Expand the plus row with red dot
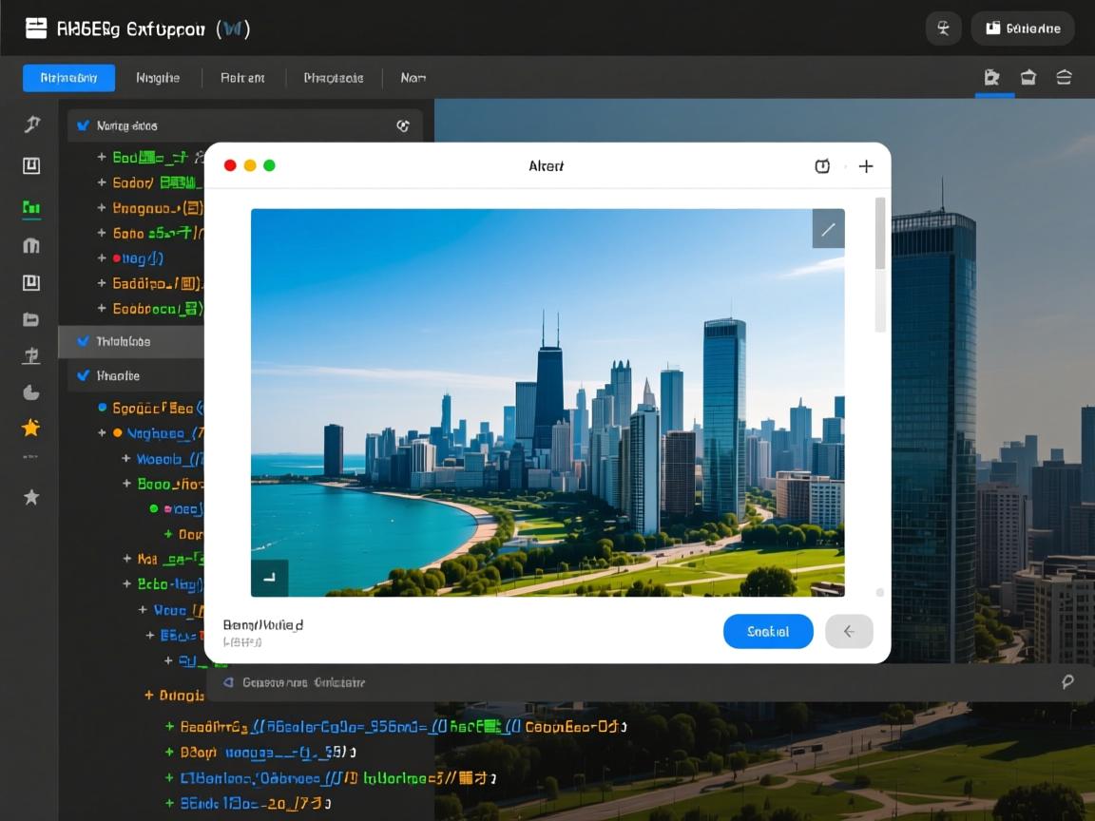This screenshot has width=1095, height=821. 102,258
